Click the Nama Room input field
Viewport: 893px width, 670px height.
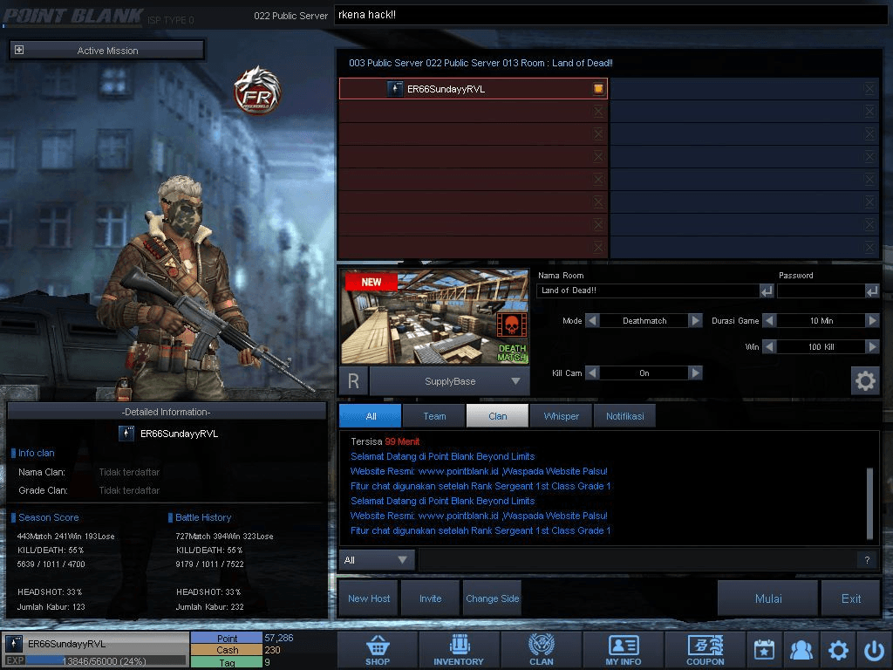pos(648,291)
